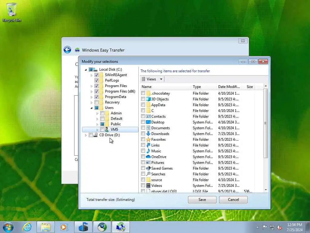
Task: Click the file list scrollbar thumb
Action: pos(265,123)
